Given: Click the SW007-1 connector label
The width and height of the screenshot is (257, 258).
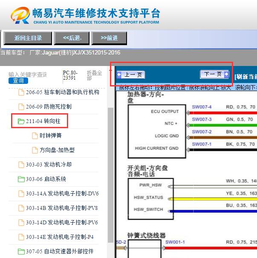Looking at the screenshot, I should tap(202, 144).
